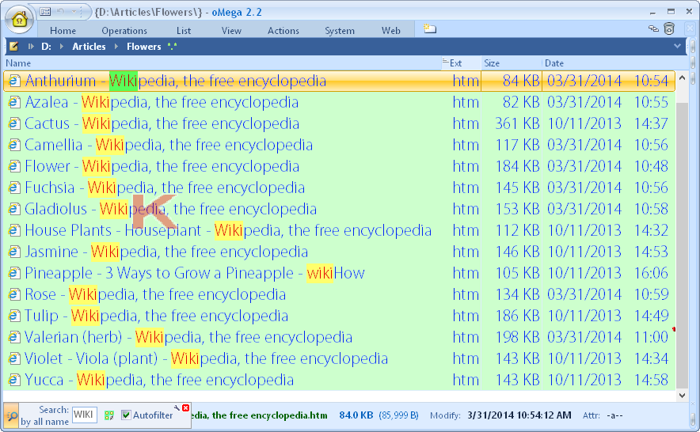Click the Tulip file's htm icon
The image size is (700, 432).
[x=14, y=316]
